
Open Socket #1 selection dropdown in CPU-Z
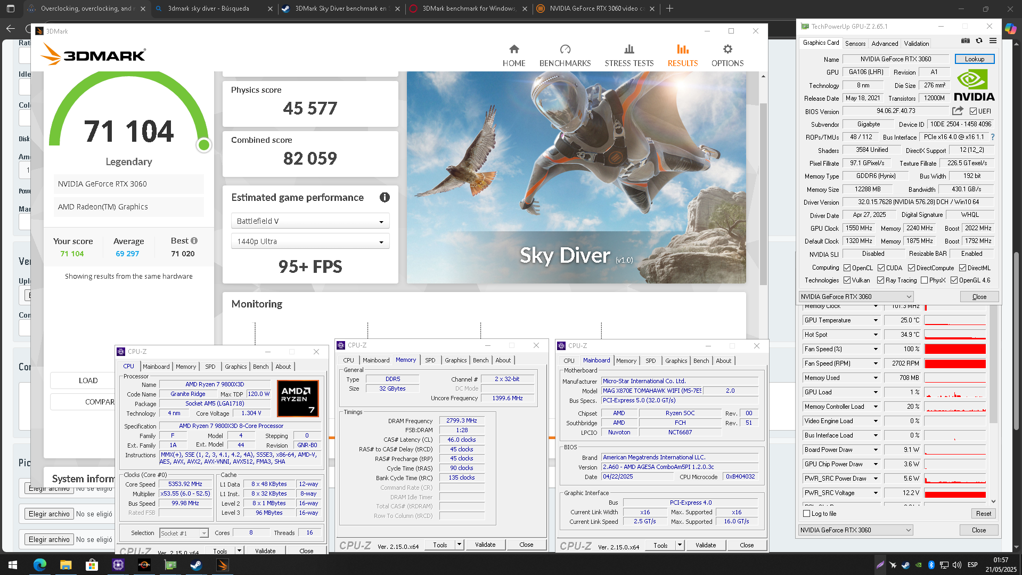point(184,533)
